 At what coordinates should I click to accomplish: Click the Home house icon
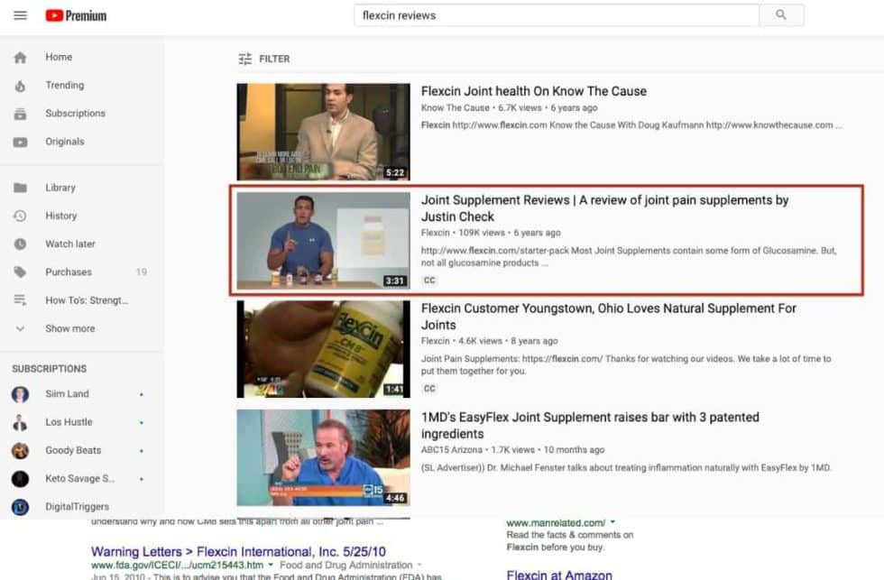click(20, 58)
